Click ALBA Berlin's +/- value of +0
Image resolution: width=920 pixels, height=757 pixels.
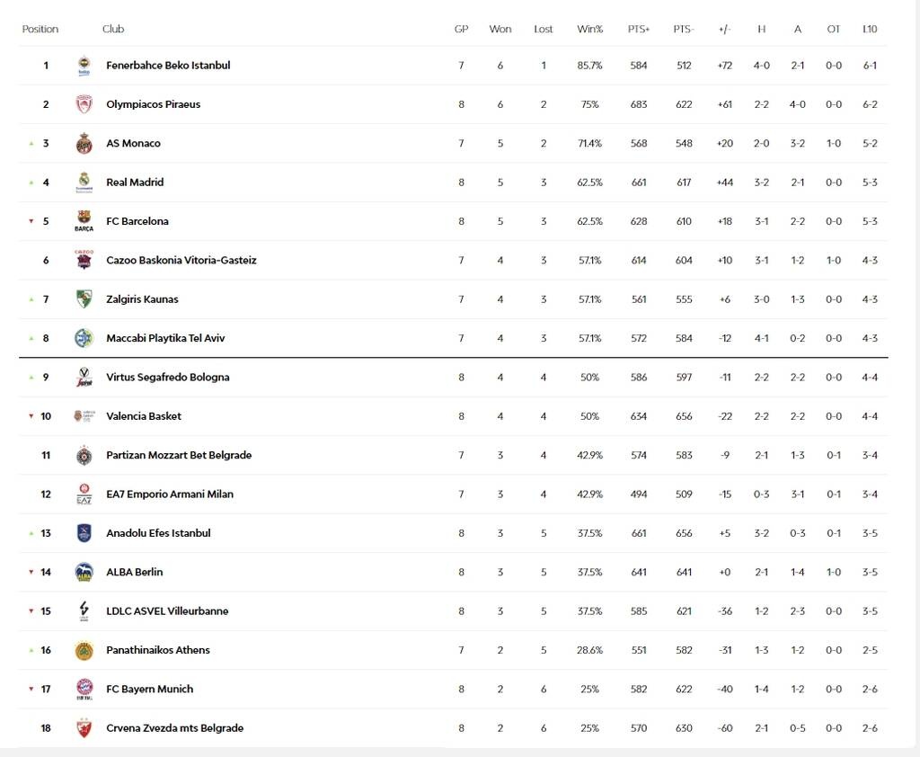pyautogui.click(x=724, y=572)
